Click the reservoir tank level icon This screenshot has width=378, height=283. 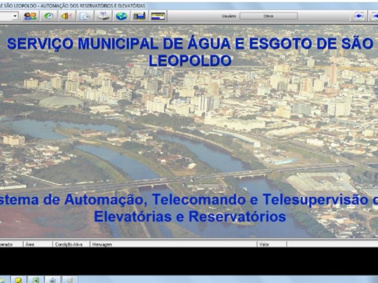tap(139, 16)
